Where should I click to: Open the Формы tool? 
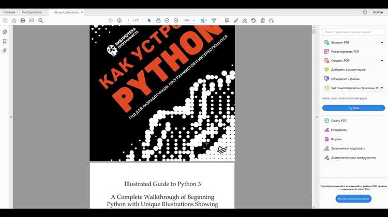(x=336, y=139)
